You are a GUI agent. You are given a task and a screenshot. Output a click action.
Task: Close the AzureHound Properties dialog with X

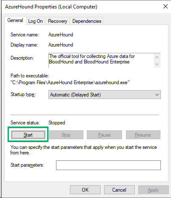[x=166, y=6]
